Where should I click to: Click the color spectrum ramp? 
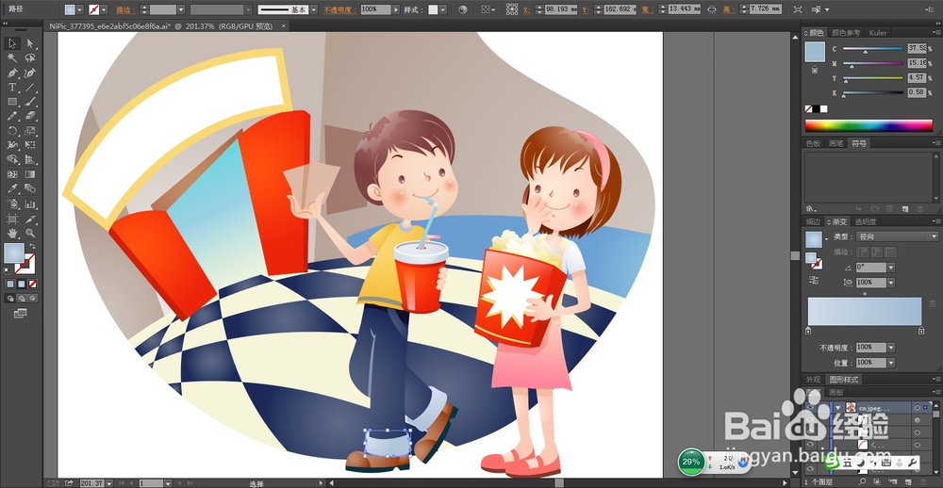[x=869, y=125]
